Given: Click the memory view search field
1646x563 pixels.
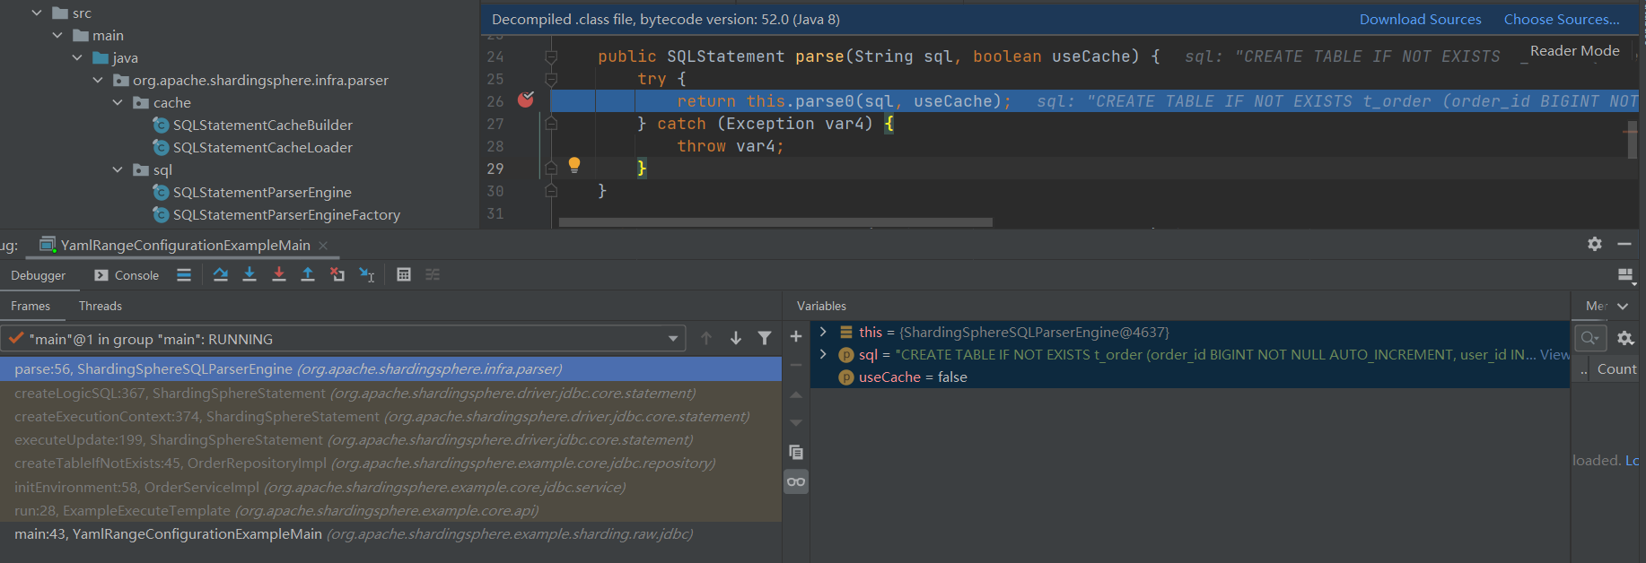Looking at the screenshot, I should pos(1589,338).
